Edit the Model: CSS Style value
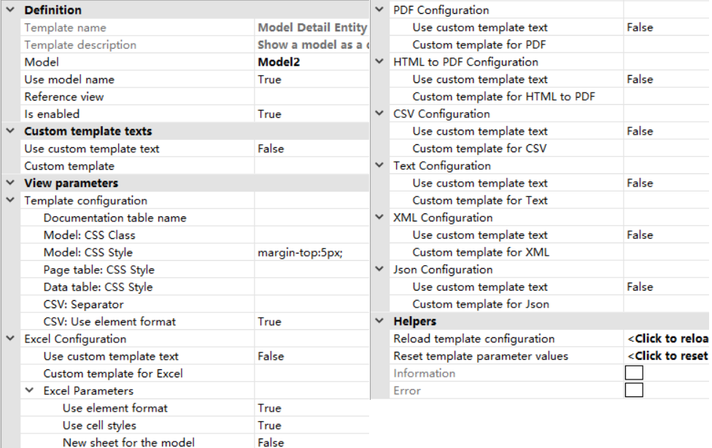The width and height of the screenshot is (712, 448). click(x=311, y=252)
